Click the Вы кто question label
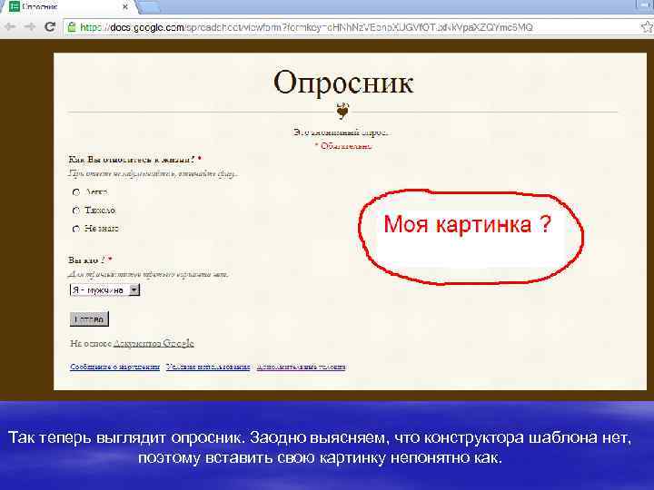The image size is (654, 490). [87, 260]
